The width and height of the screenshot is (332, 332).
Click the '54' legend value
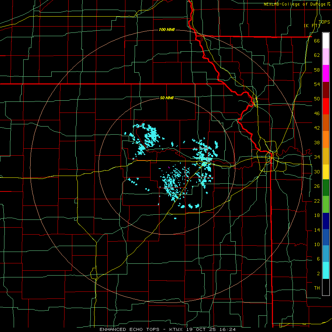click(x=317, y=84)
